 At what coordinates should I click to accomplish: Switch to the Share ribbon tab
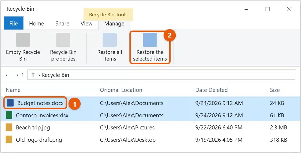pyautogui.click(x=62, y=23)
